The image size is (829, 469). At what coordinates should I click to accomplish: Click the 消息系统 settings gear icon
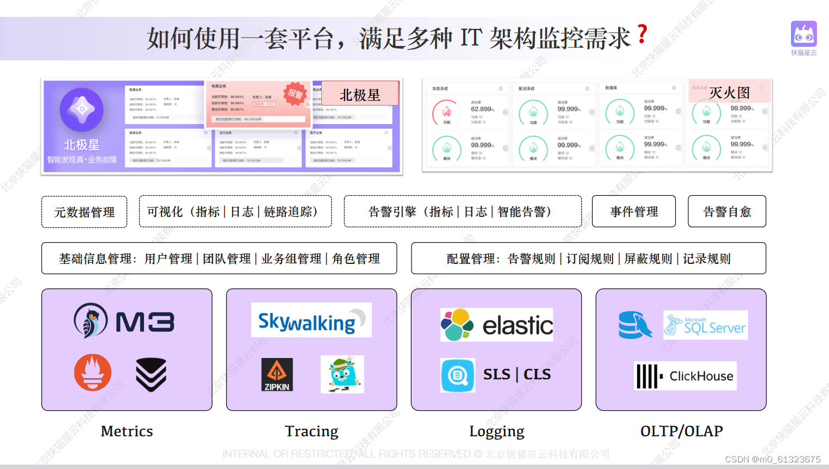click(x=501, y=89)
